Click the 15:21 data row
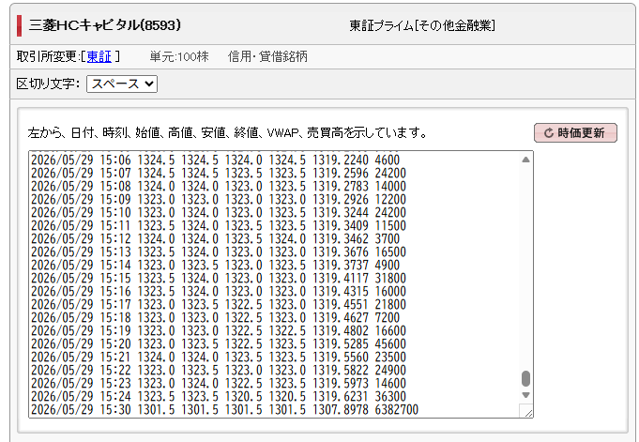Image resolution: width=639 pixels, height=442 pixels. [x=219, y=357]
